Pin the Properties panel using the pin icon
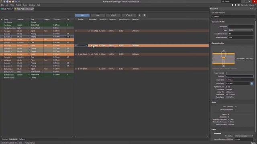 pos(253,9)
